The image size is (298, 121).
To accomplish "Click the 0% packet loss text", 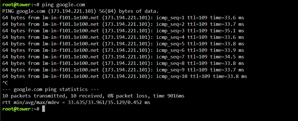I will 127,96.
